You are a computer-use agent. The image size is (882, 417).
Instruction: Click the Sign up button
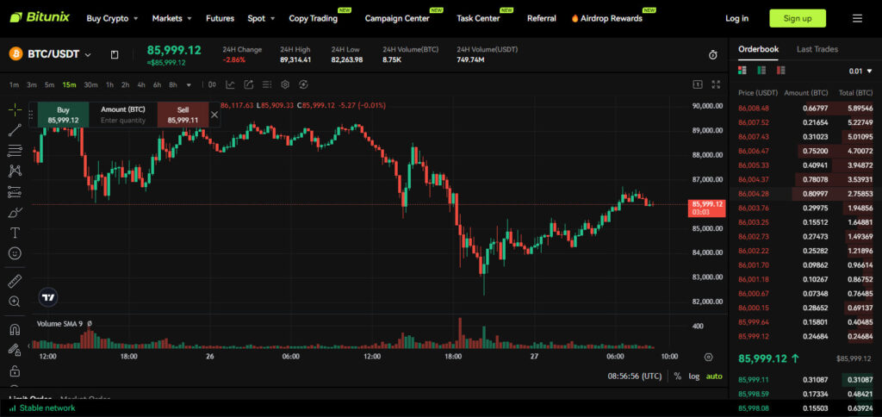click(798, 19)
